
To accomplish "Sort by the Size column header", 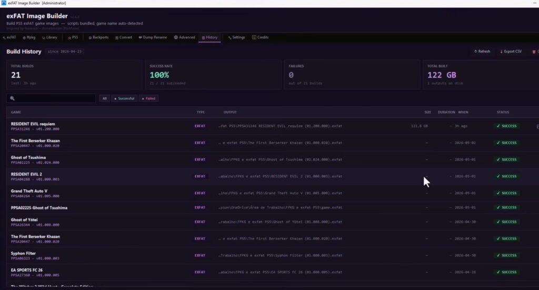I will point(427,112).
